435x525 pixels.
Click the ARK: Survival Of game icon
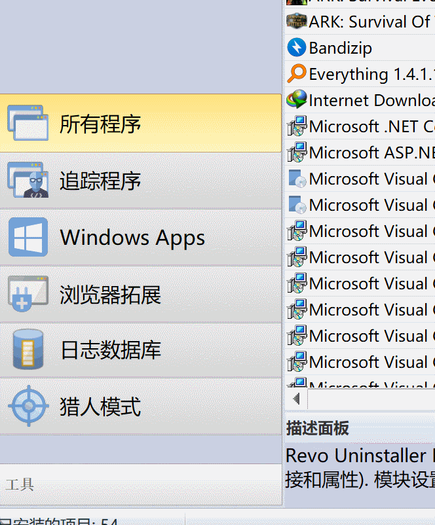(297, 21)
